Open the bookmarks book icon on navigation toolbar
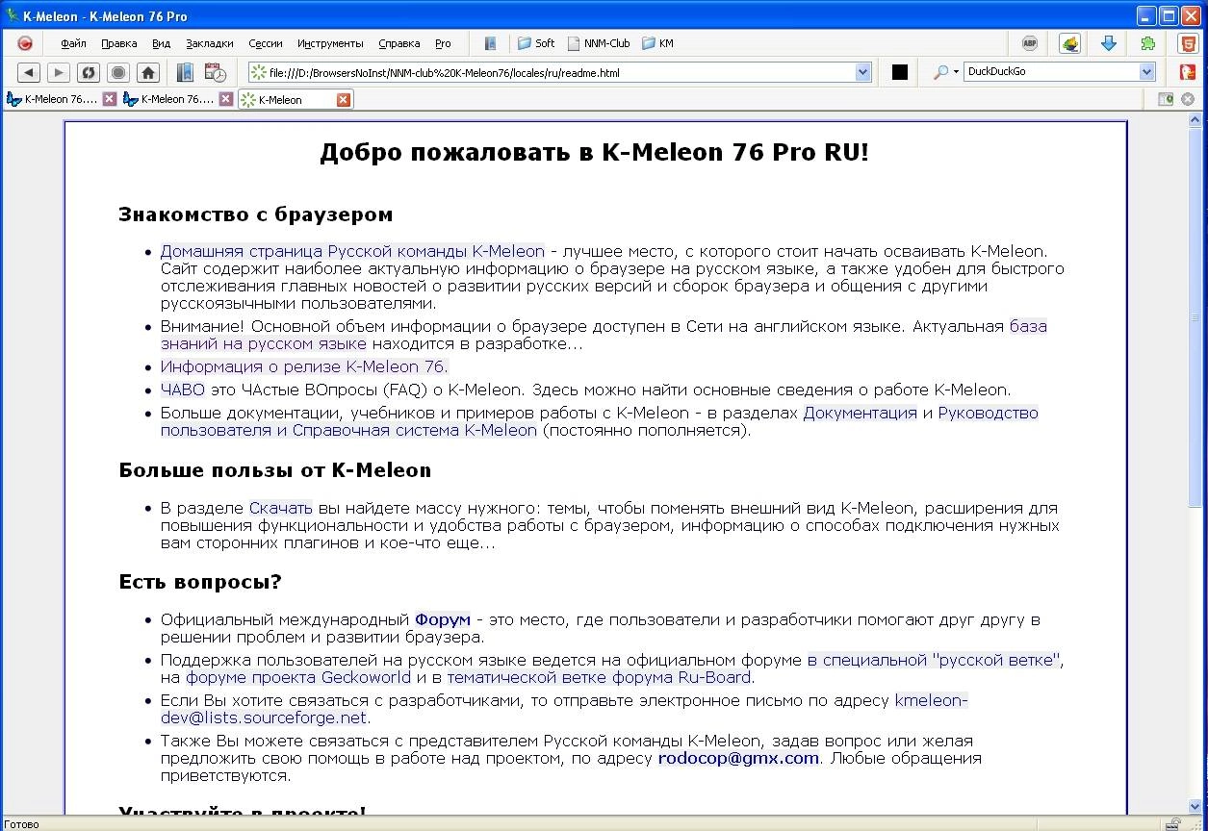The height and width of the screenshot is (831, 1208). pos(185,72)
